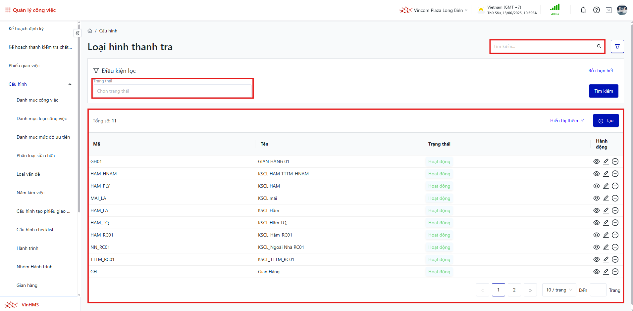Select Cấu hình checklist menu item
Screen dimensions: 633x311
[35, 230]
